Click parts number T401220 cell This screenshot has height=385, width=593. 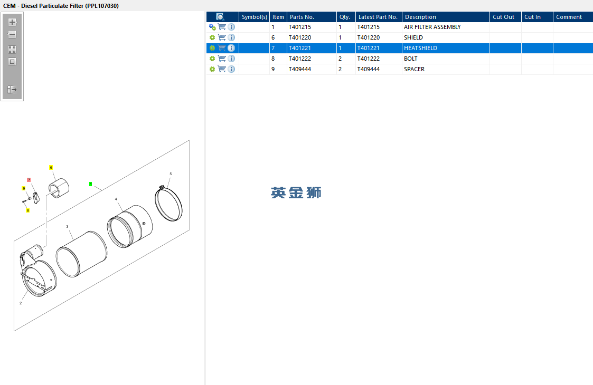312,37
